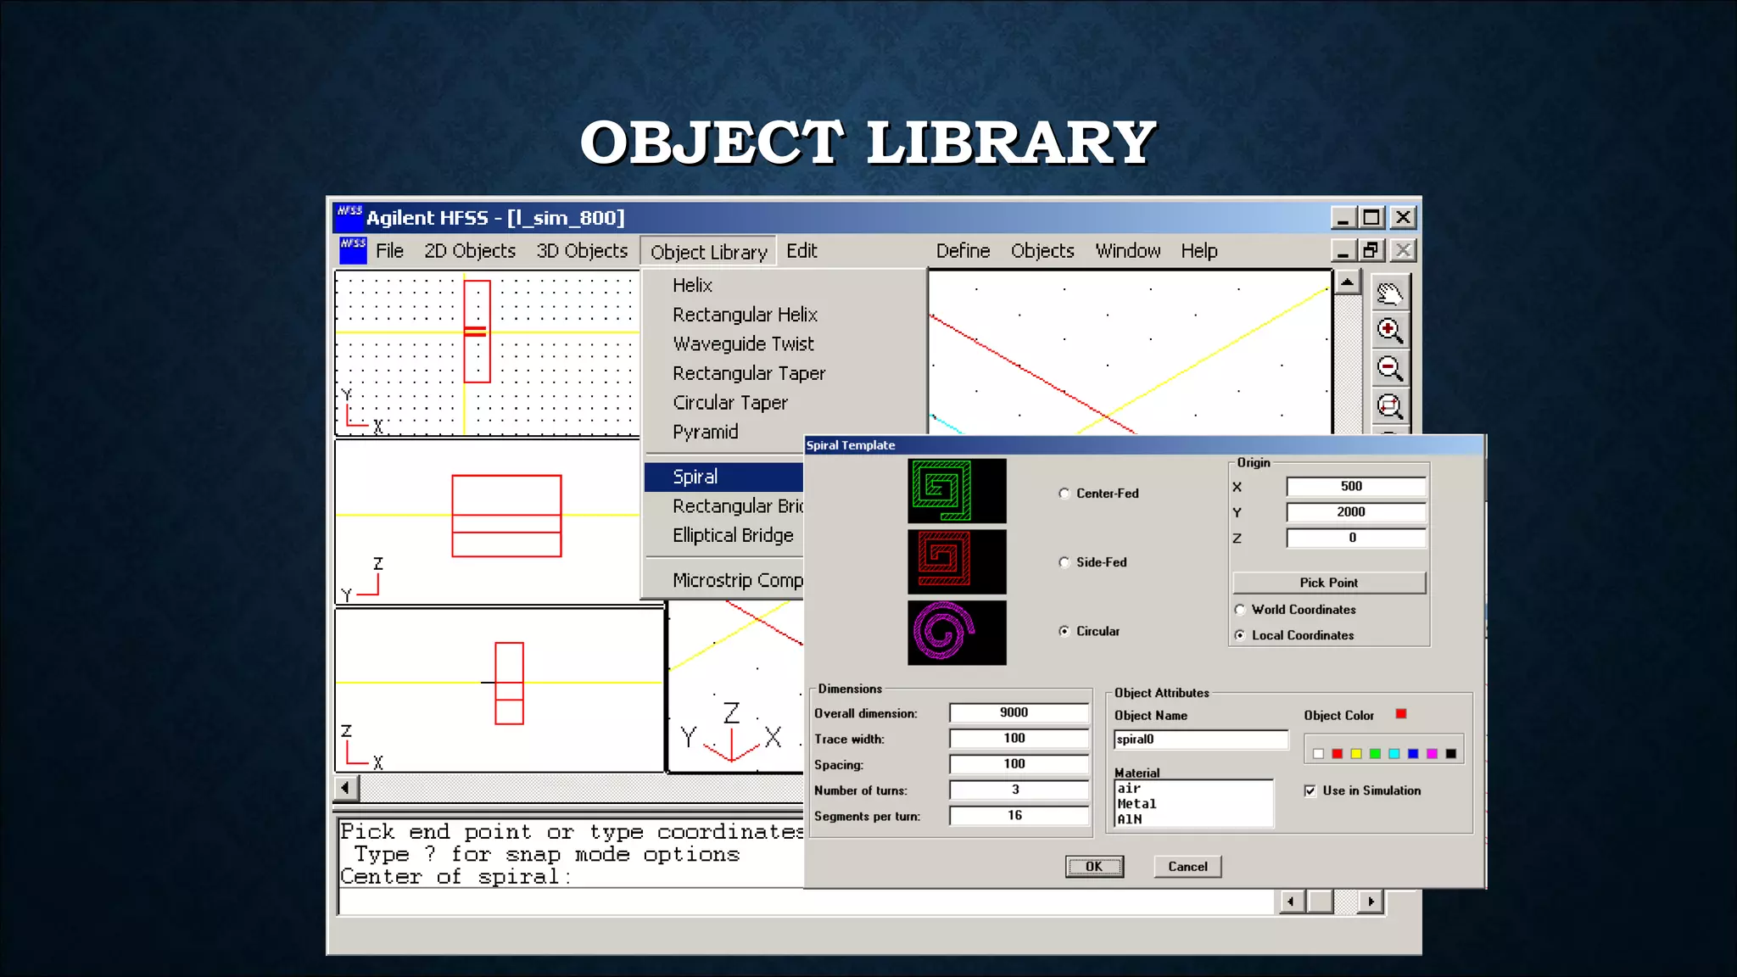The width and height of the screenshot is (1737, 977).
Task: Click the zoom out magnifier icon
Action: (1389, 369)
